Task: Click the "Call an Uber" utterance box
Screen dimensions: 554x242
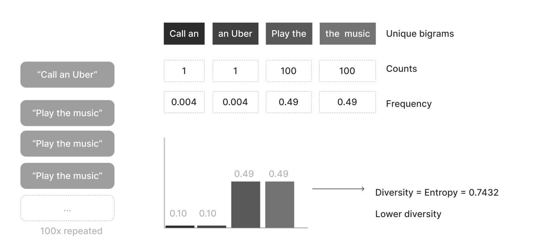Action: (x=67, y=75)
